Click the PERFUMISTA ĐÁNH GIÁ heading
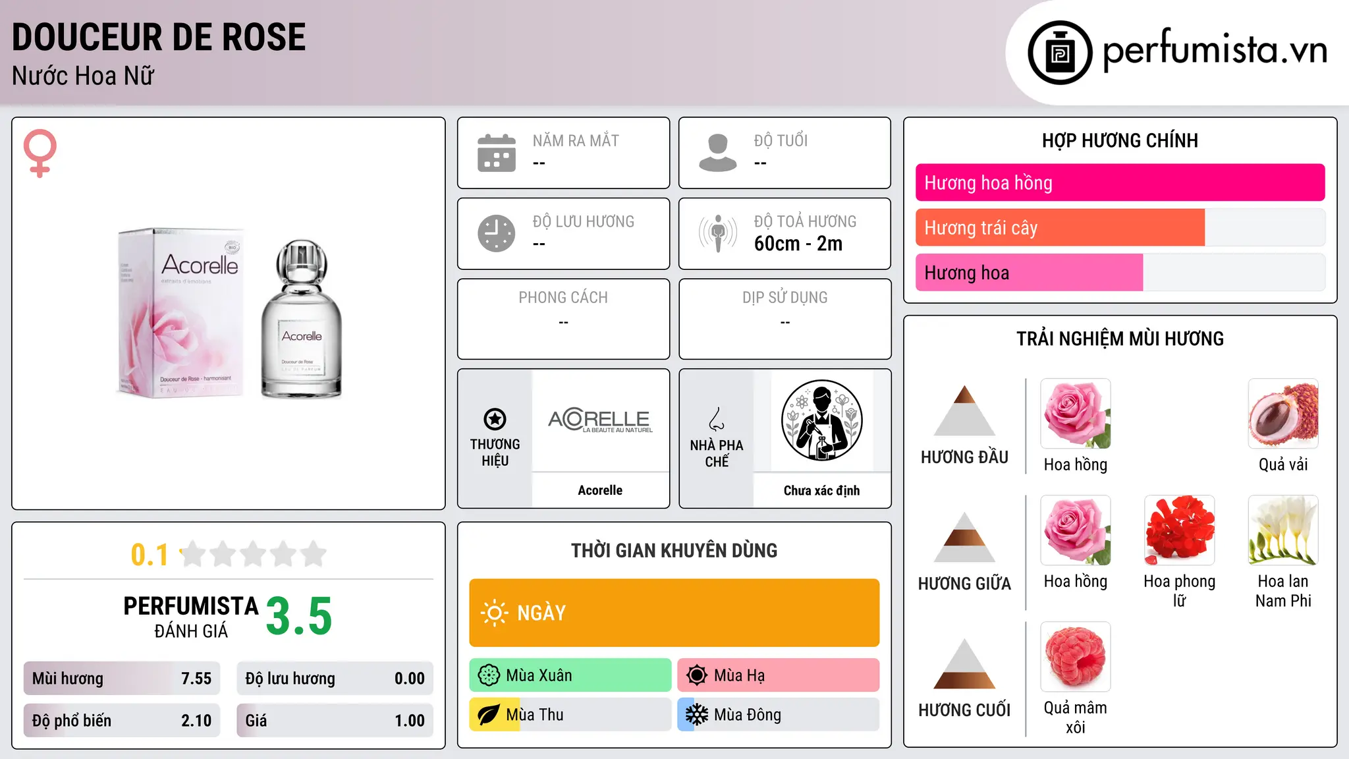Screen dimensions: 1349x759 point(191,617)
